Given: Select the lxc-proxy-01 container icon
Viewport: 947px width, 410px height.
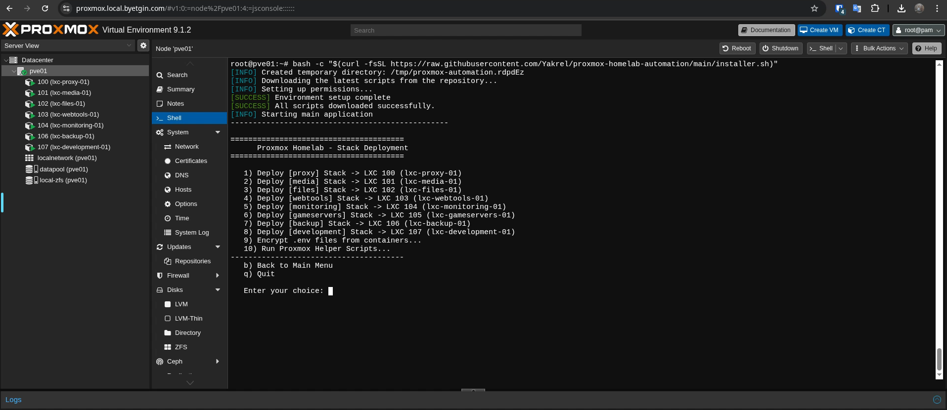Looking at the screenshot, I should click(x=30, y=82).
